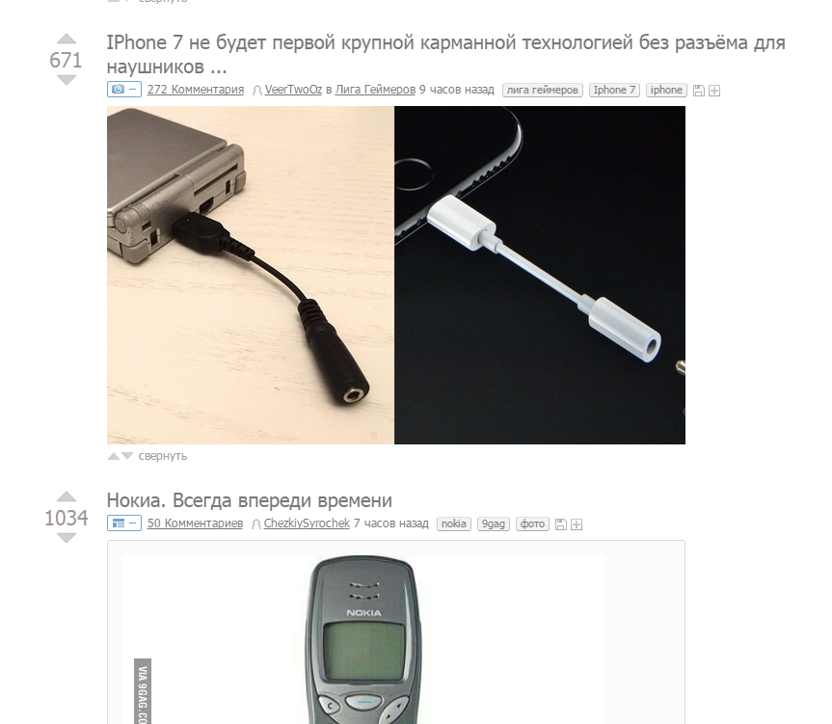Collapse iPhone post via свернуть below image

click(x=163, y=456)
